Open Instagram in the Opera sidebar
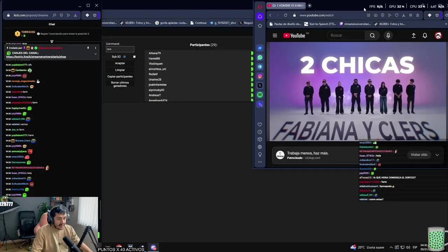 [x=260, y=76]
